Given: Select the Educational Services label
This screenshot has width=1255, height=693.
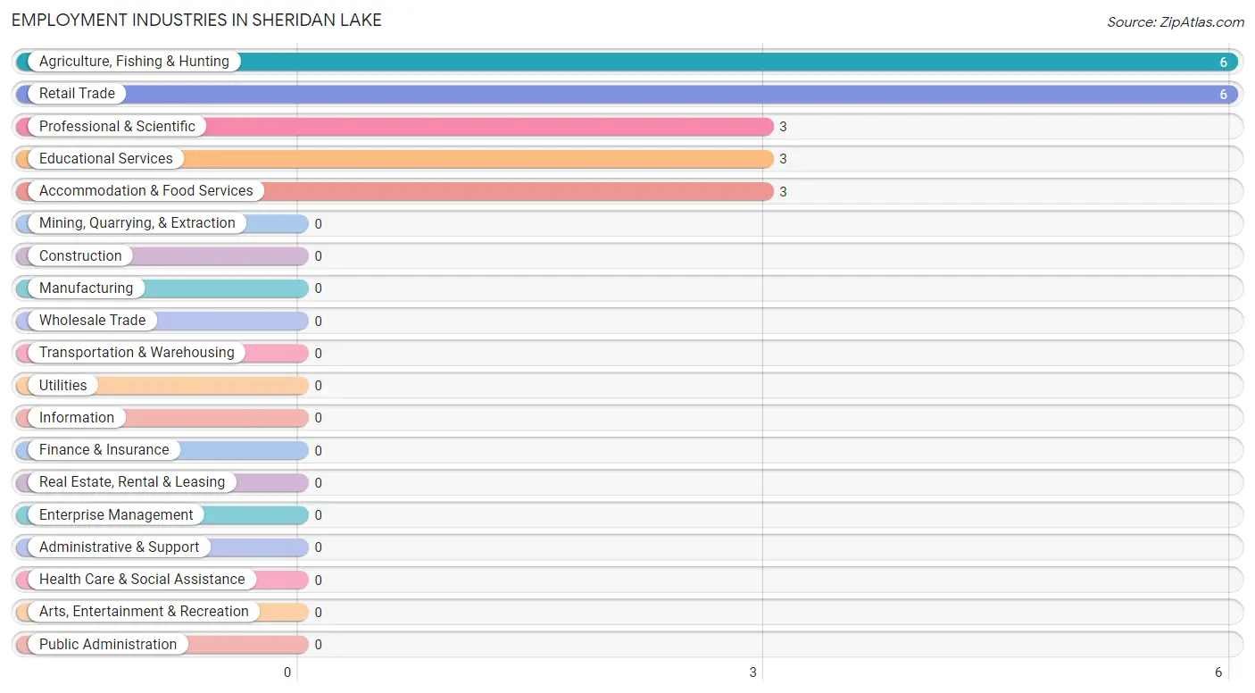Looking at the screenshot, I should pos(106,159).
